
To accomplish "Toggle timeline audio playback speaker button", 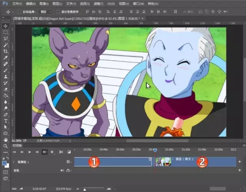I will pos(45,152).
